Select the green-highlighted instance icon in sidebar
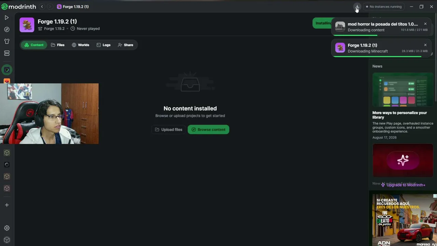Image resolution: width=437 pixels, height=246 pixels. point(6,70)
